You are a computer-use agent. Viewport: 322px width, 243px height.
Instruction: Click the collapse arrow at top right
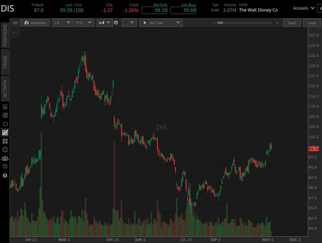320,8
